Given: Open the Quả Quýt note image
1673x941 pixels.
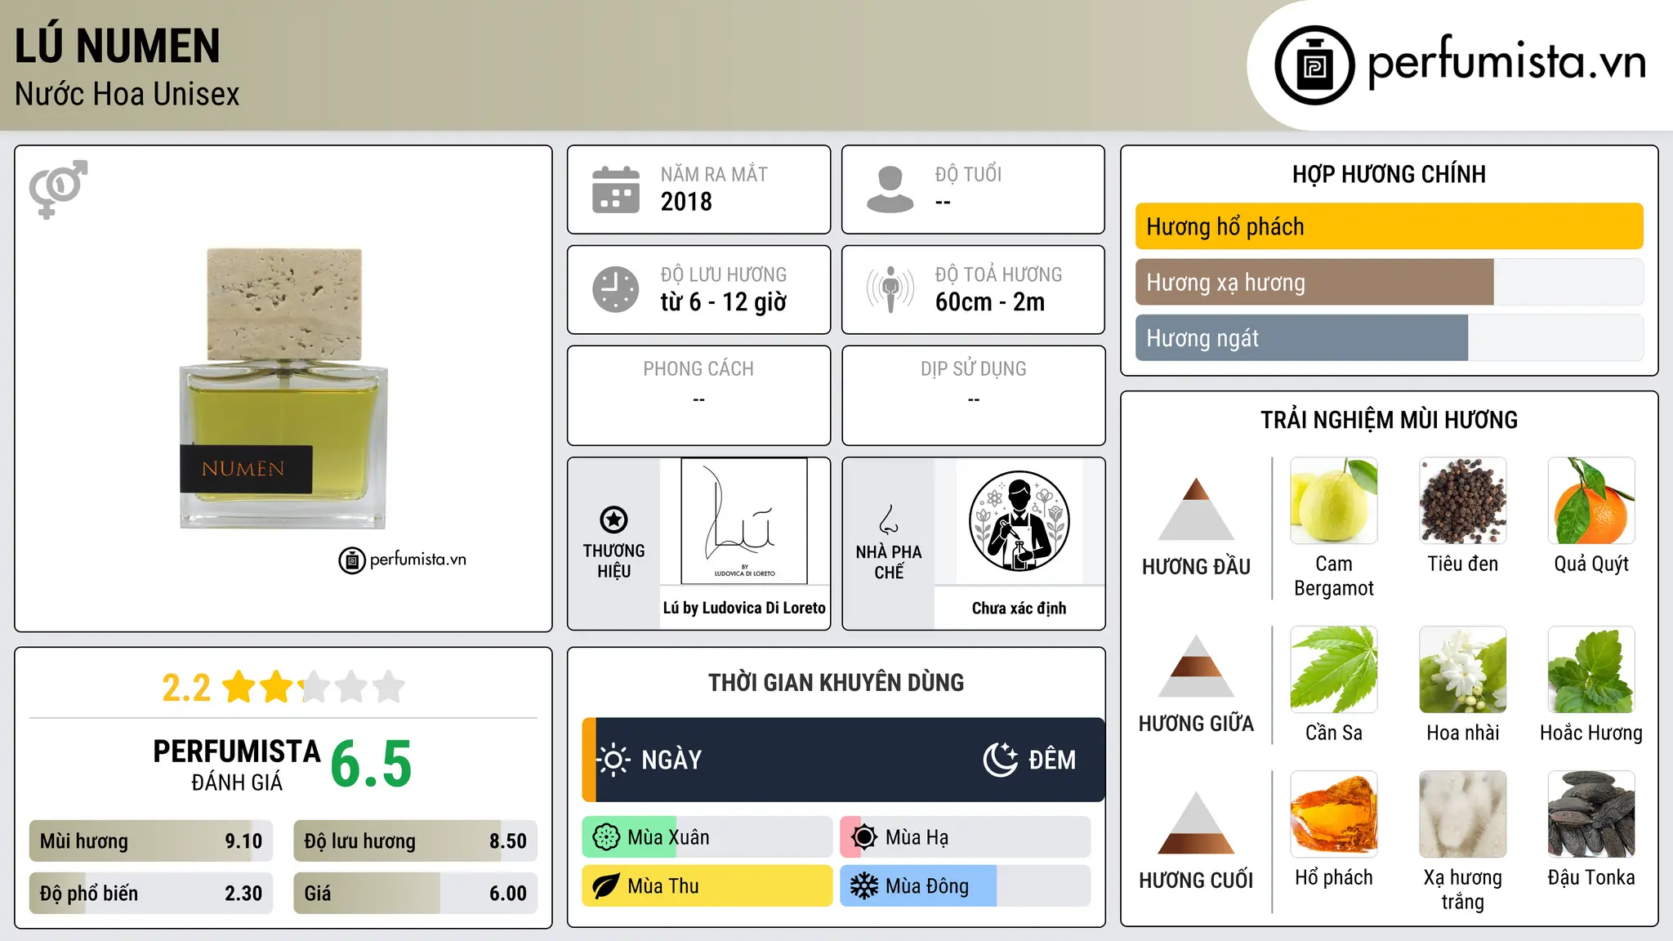Looking at the screenshot, I should coord(1591,501).
